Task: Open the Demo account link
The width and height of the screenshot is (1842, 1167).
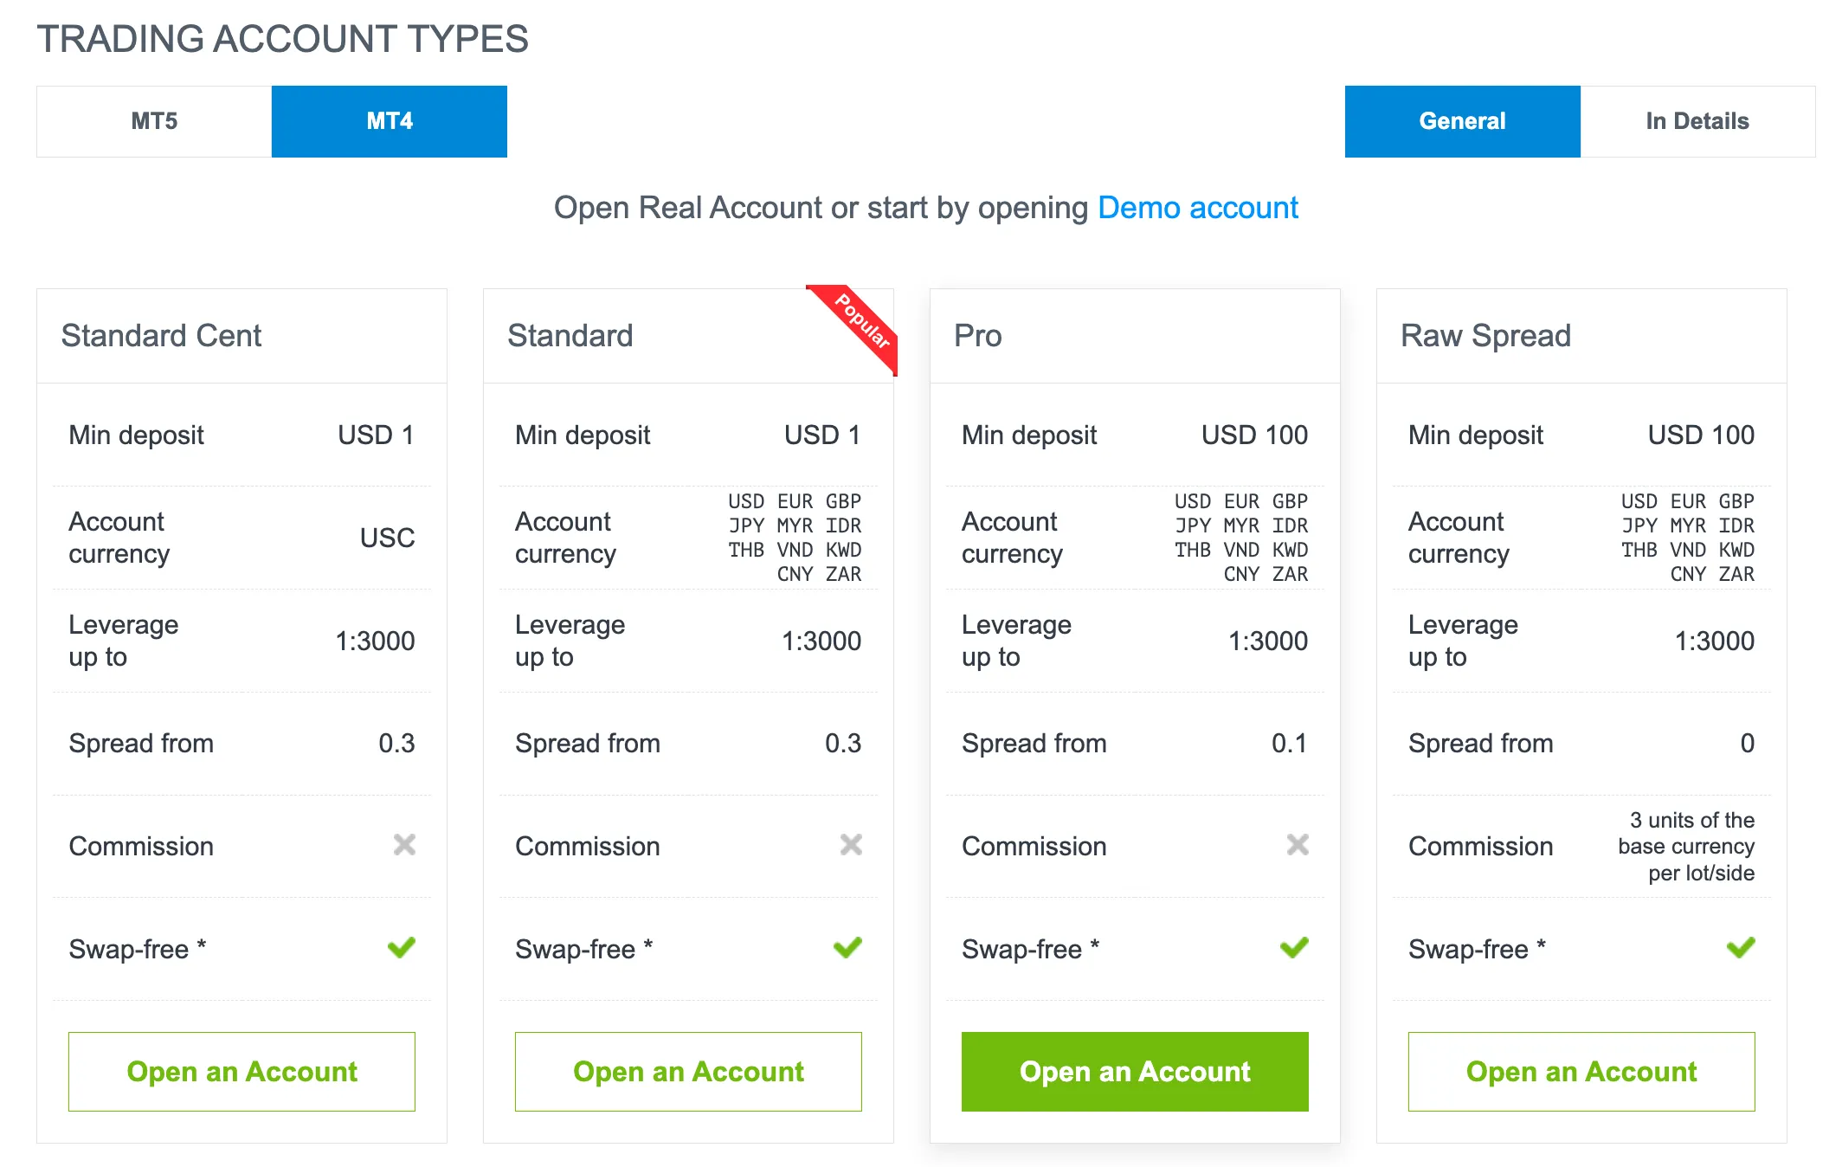Action: click(x=1198, y=208)
